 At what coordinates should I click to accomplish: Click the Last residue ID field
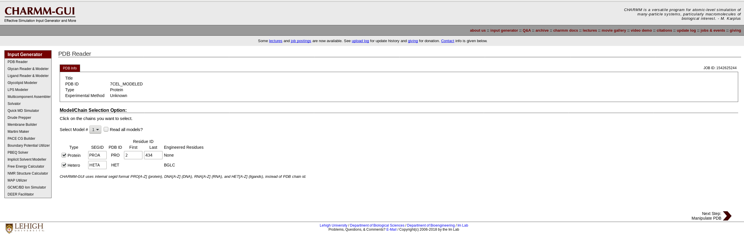153,155
